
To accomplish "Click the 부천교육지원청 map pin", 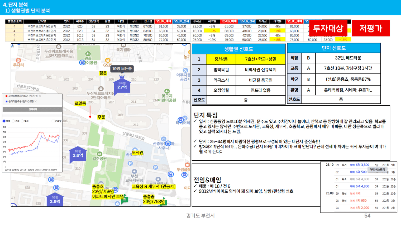I will tap(134, 171).
